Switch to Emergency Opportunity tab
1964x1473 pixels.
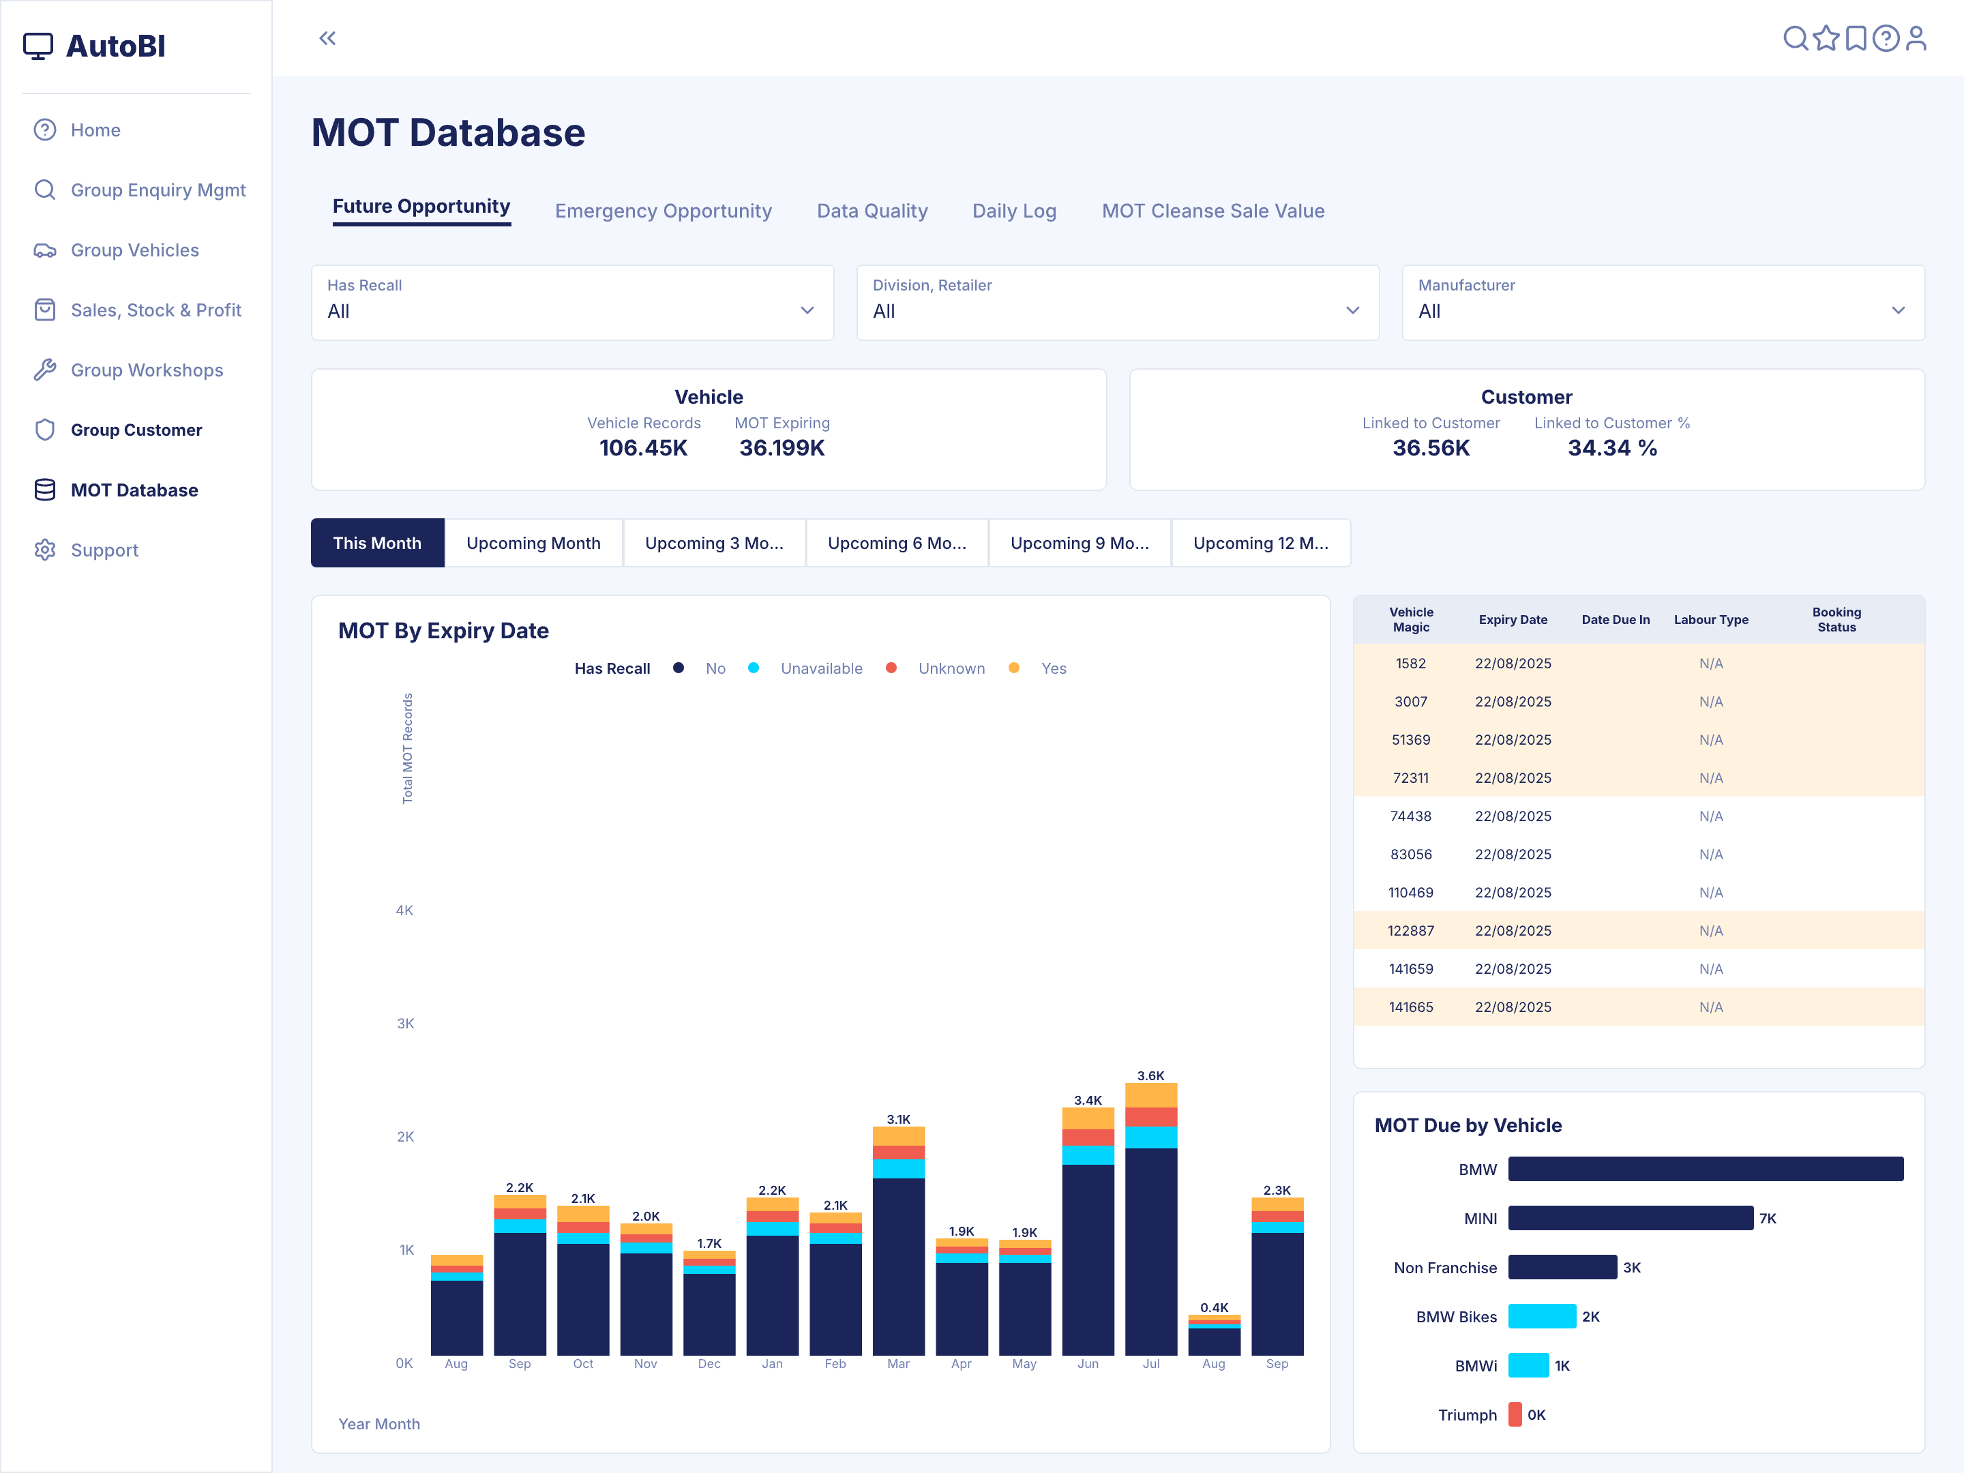coord(664,211)
